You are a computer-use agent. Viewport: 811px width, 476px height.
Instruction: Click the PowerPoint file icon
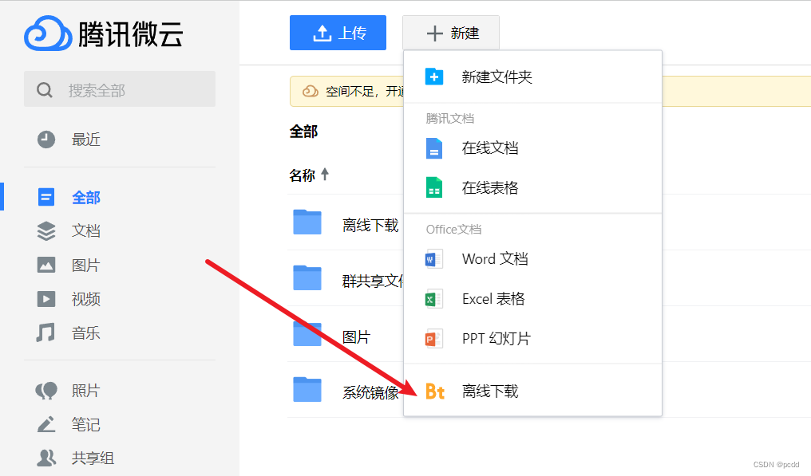point(433,339)
